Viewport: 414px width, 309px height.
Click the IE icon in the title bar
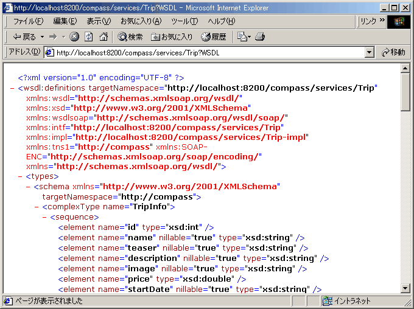pos(8,8)
